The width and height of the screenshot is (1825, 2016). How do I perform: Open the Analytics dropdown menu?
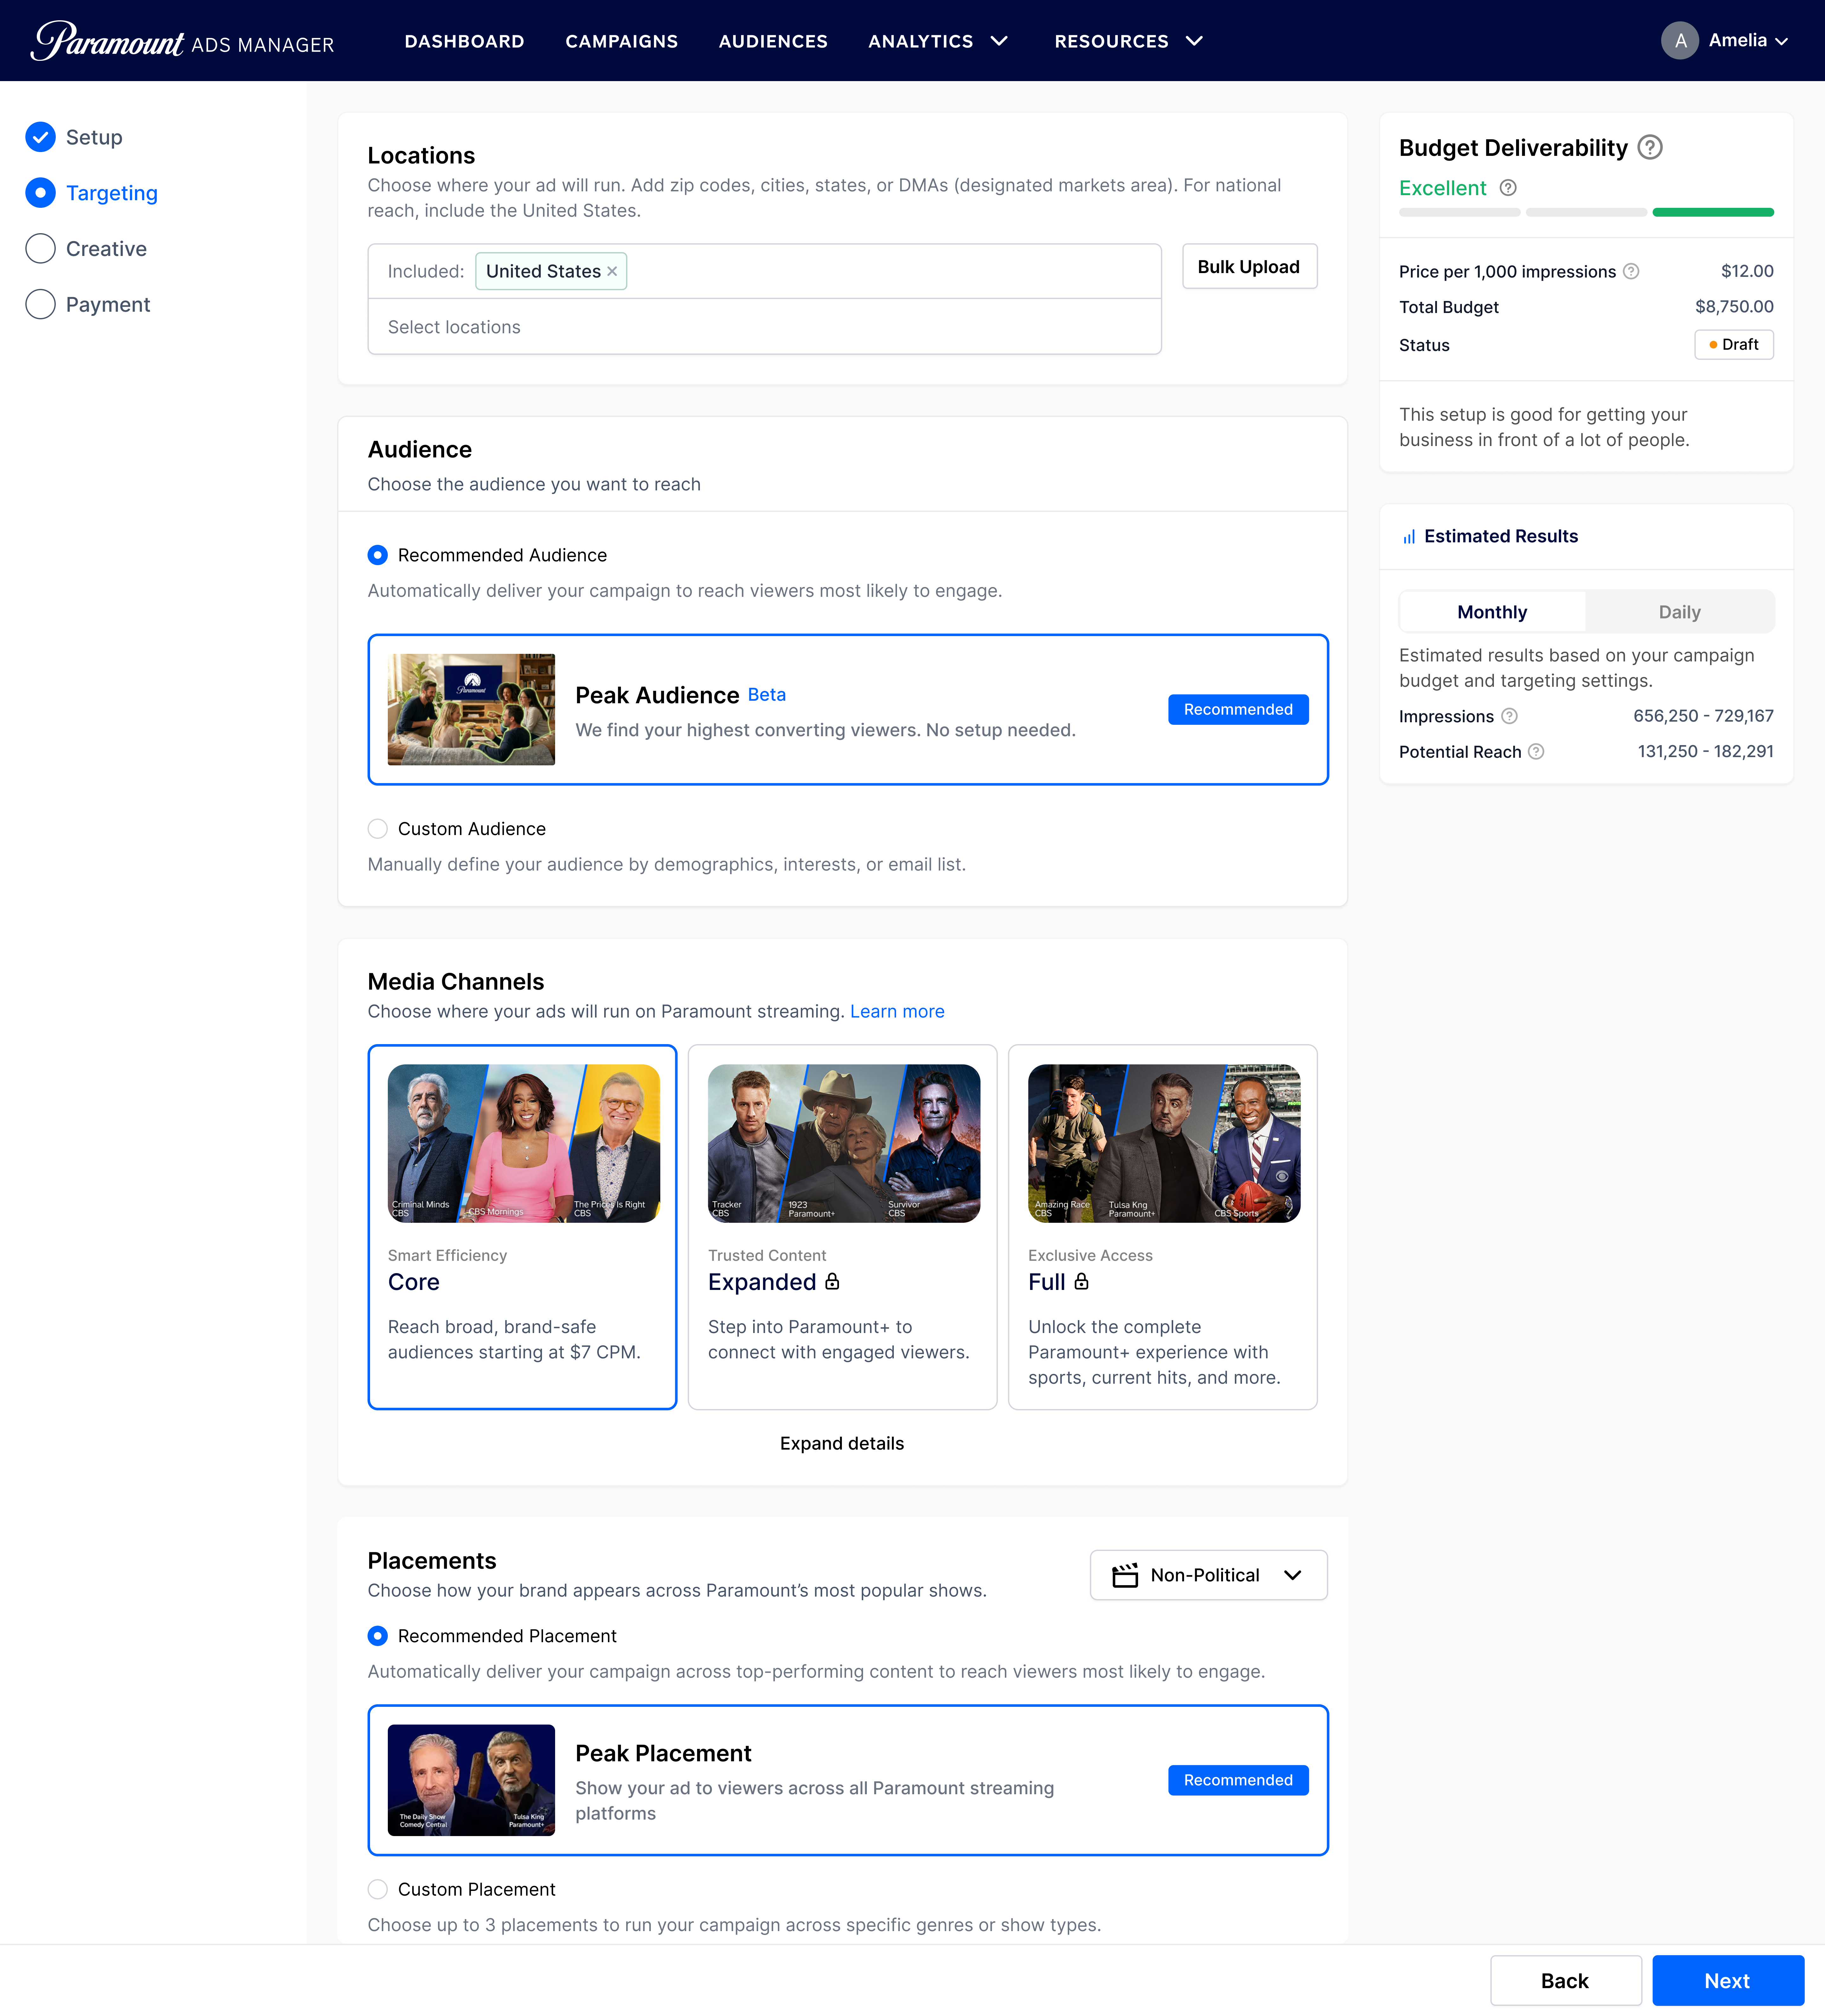pos(938,41)
